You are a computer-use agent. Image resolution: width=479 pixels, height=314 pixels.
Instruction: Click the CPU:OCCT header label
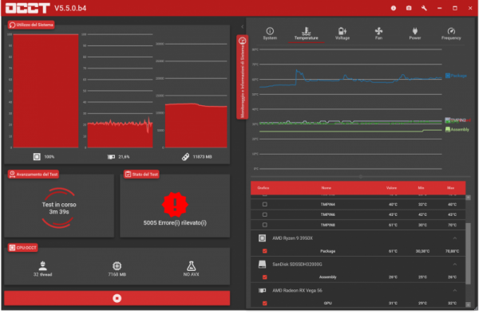tap(23, 248)
